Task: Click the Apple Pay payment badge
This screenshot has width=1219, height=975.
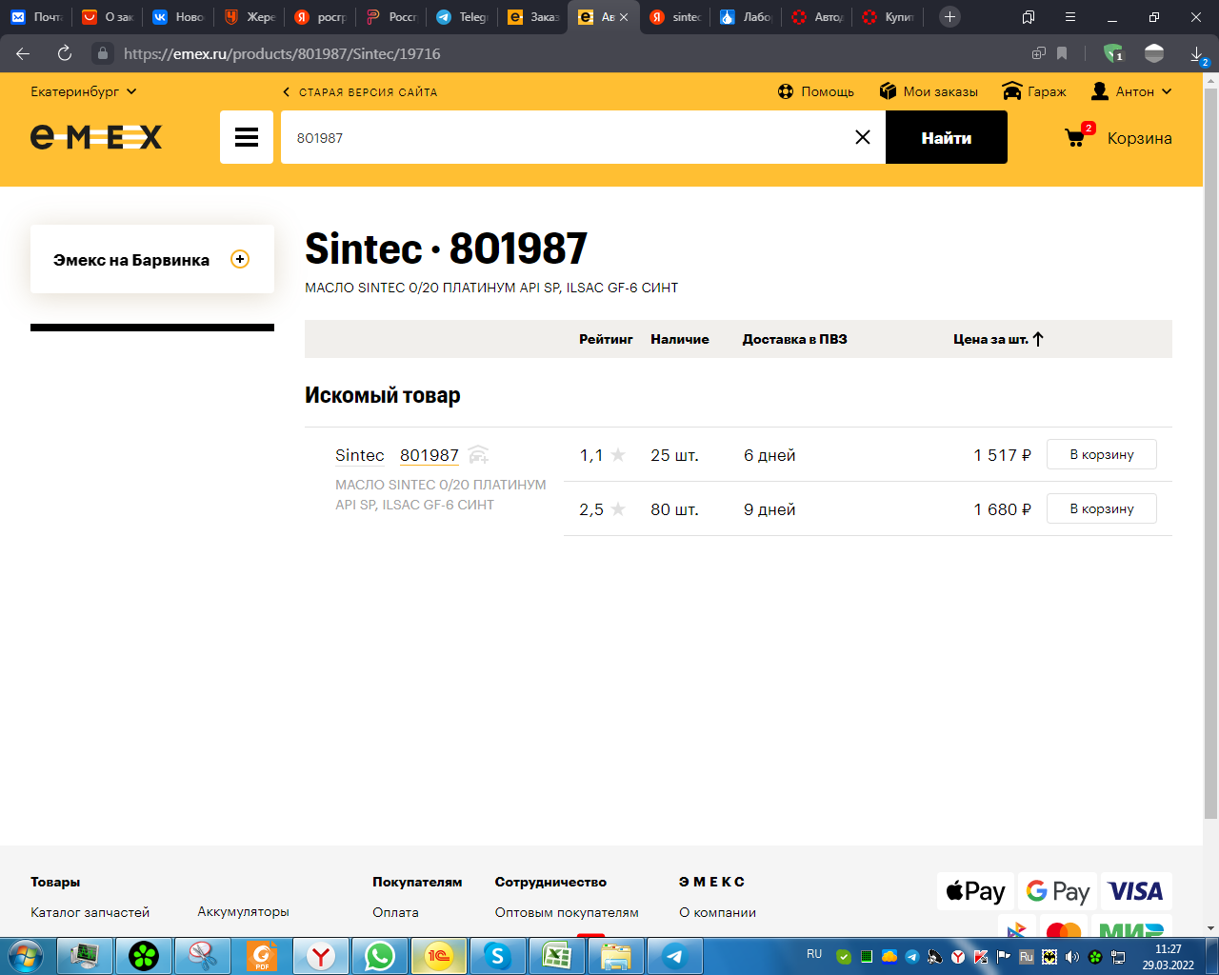Action: click(x=975, y=891)
